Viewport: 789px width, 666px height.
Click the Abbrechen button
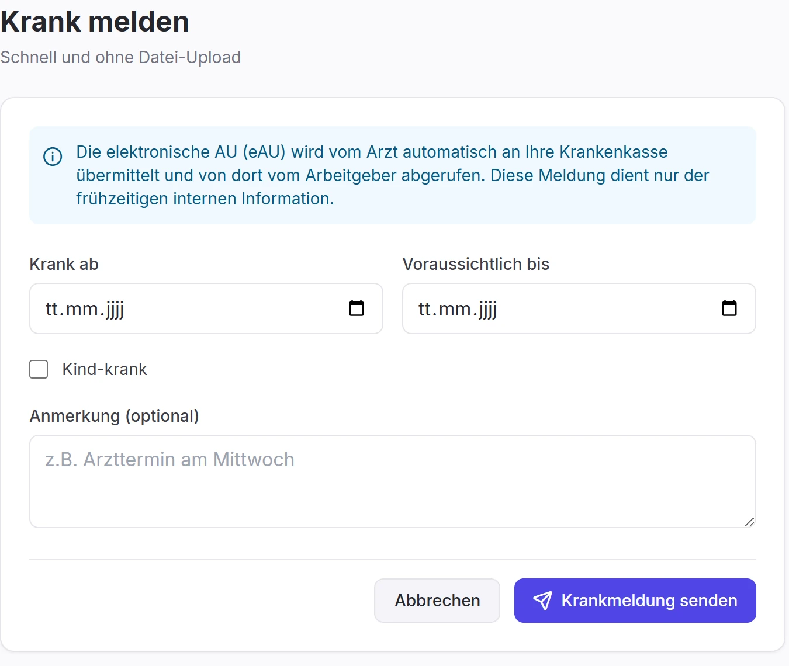(437, 601)
